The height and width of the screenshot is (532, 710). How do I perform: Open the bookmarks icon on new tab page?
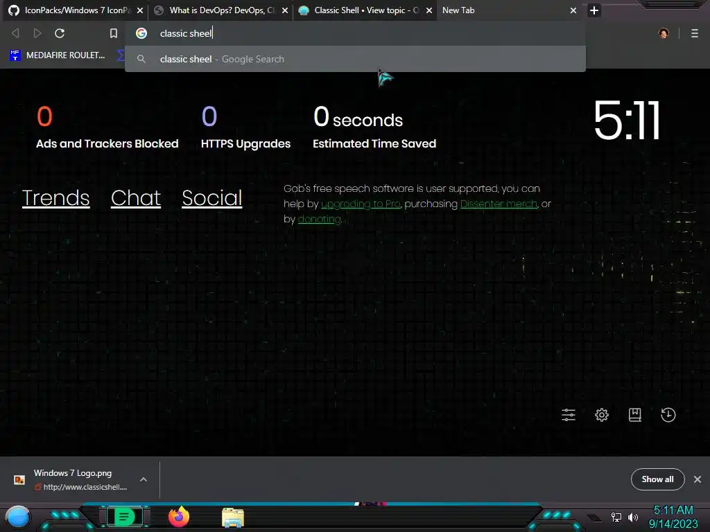click(635, 415)
